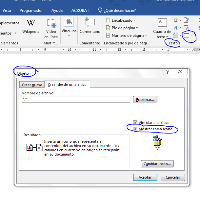Screen dimensions: 200x198
Task: Click the package icon preview in the dialog
Action: [x=157, y=141]
